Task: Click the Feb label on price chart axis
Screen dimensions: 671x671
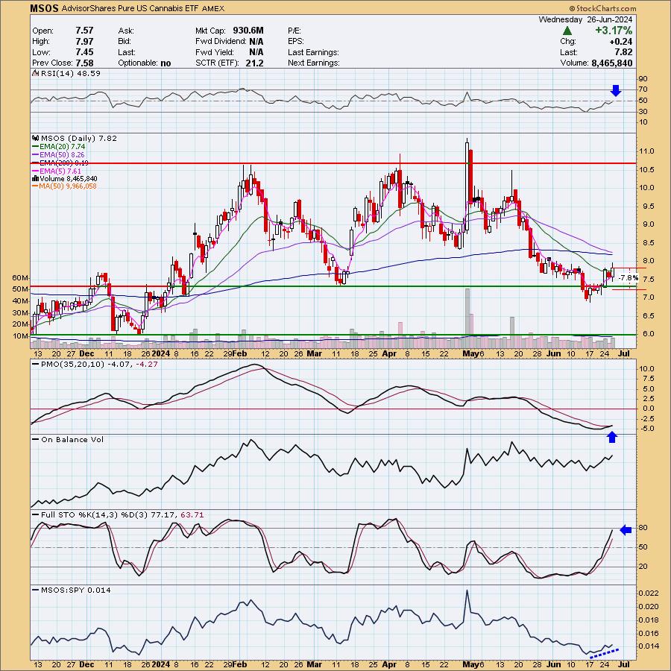Action: pyautogui.click(x=241, y=353)
